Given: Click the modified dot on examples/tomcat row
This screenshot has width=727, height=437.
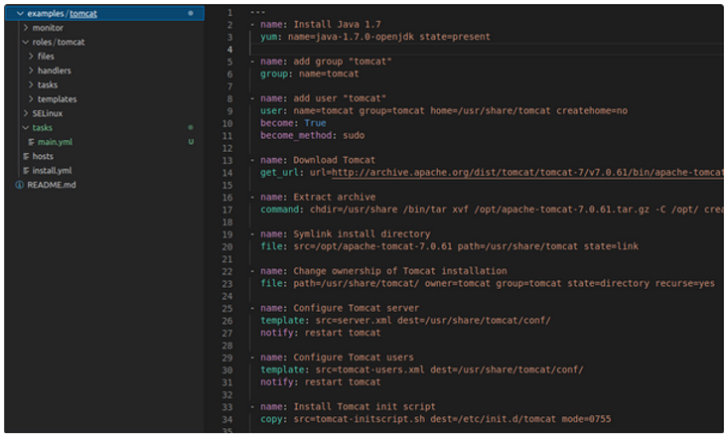Looking at the screenshot, I should click(x=191, y=13).
